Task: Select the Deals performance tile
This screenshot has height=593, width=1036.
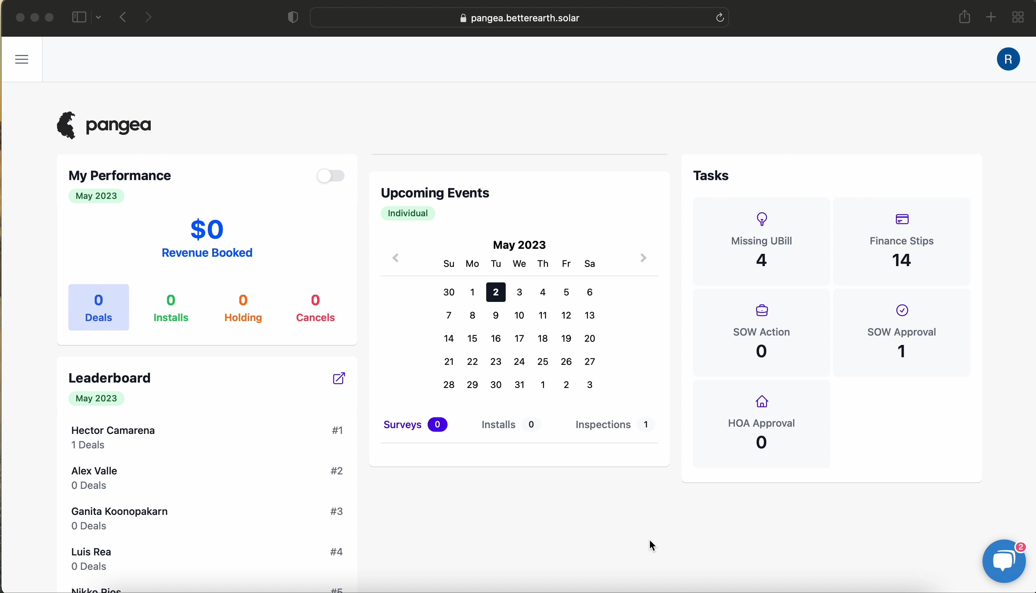Action: pos(99,307)
